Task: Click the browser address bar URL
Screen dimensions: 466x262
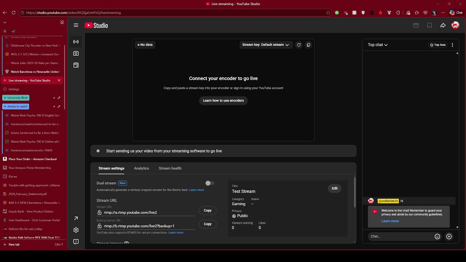Action: pyautogui.click(x=74, y=12)
